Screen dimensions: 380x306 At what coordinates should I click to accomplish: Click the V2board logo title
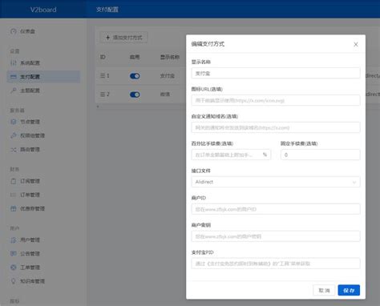pyautogui.click(x=43, y=10)
